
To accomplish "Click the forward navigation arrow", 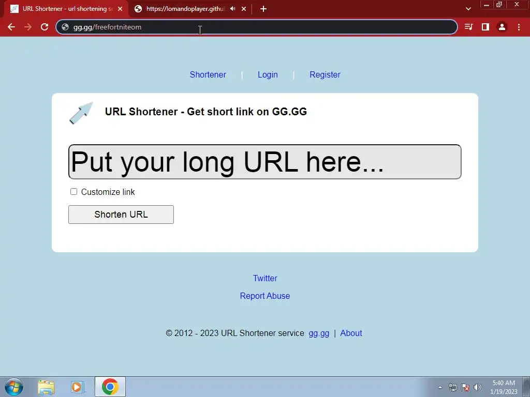I will tap(28, 27).
